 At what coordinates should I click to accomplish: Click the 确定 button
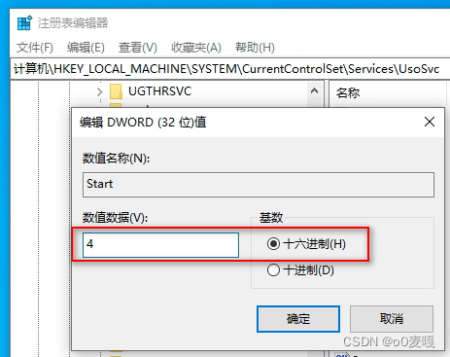(x=298, y=319)
